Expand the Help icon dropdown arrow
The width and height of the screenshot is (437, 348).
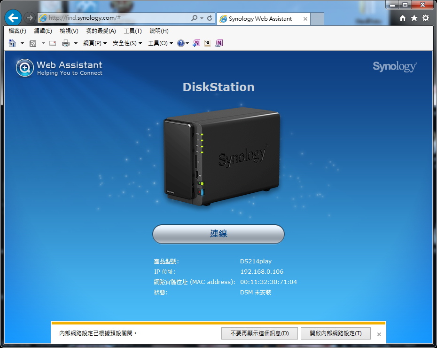[187, 43]
